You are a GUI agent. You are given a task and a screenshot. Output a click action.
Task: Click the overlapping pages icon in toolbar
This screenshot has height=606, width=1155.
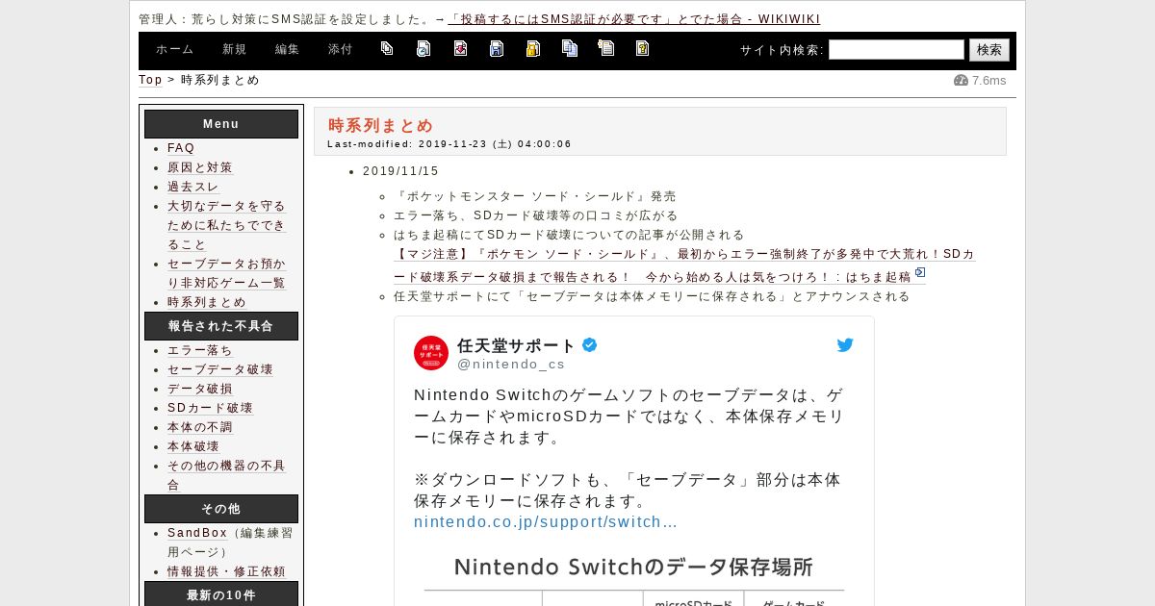click(x=387, y=48)
